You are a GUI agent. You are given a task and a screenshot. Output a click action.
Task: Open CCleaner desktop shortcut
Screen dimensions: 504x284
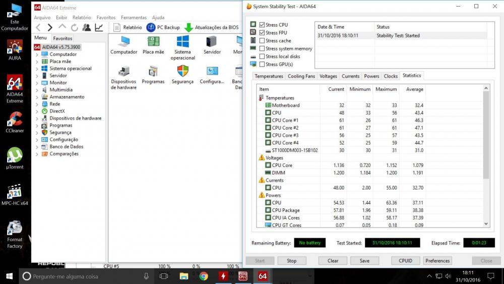click(x=15, y=120)
